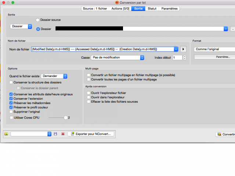Expand the Casse Pas de modification dropdown
The width and height of the screenshot is (235, 176).
pyautogui.click(x=117, y=58)
